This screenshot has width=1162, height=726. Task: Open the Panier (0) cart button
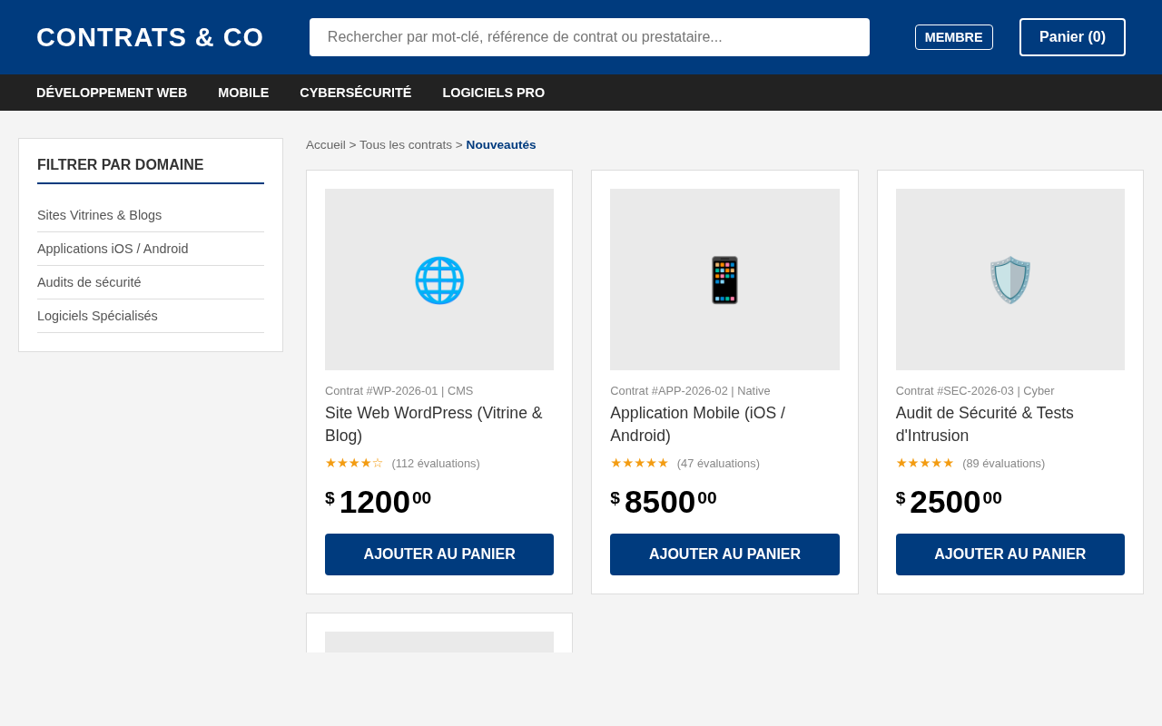tap(1072, 37)
